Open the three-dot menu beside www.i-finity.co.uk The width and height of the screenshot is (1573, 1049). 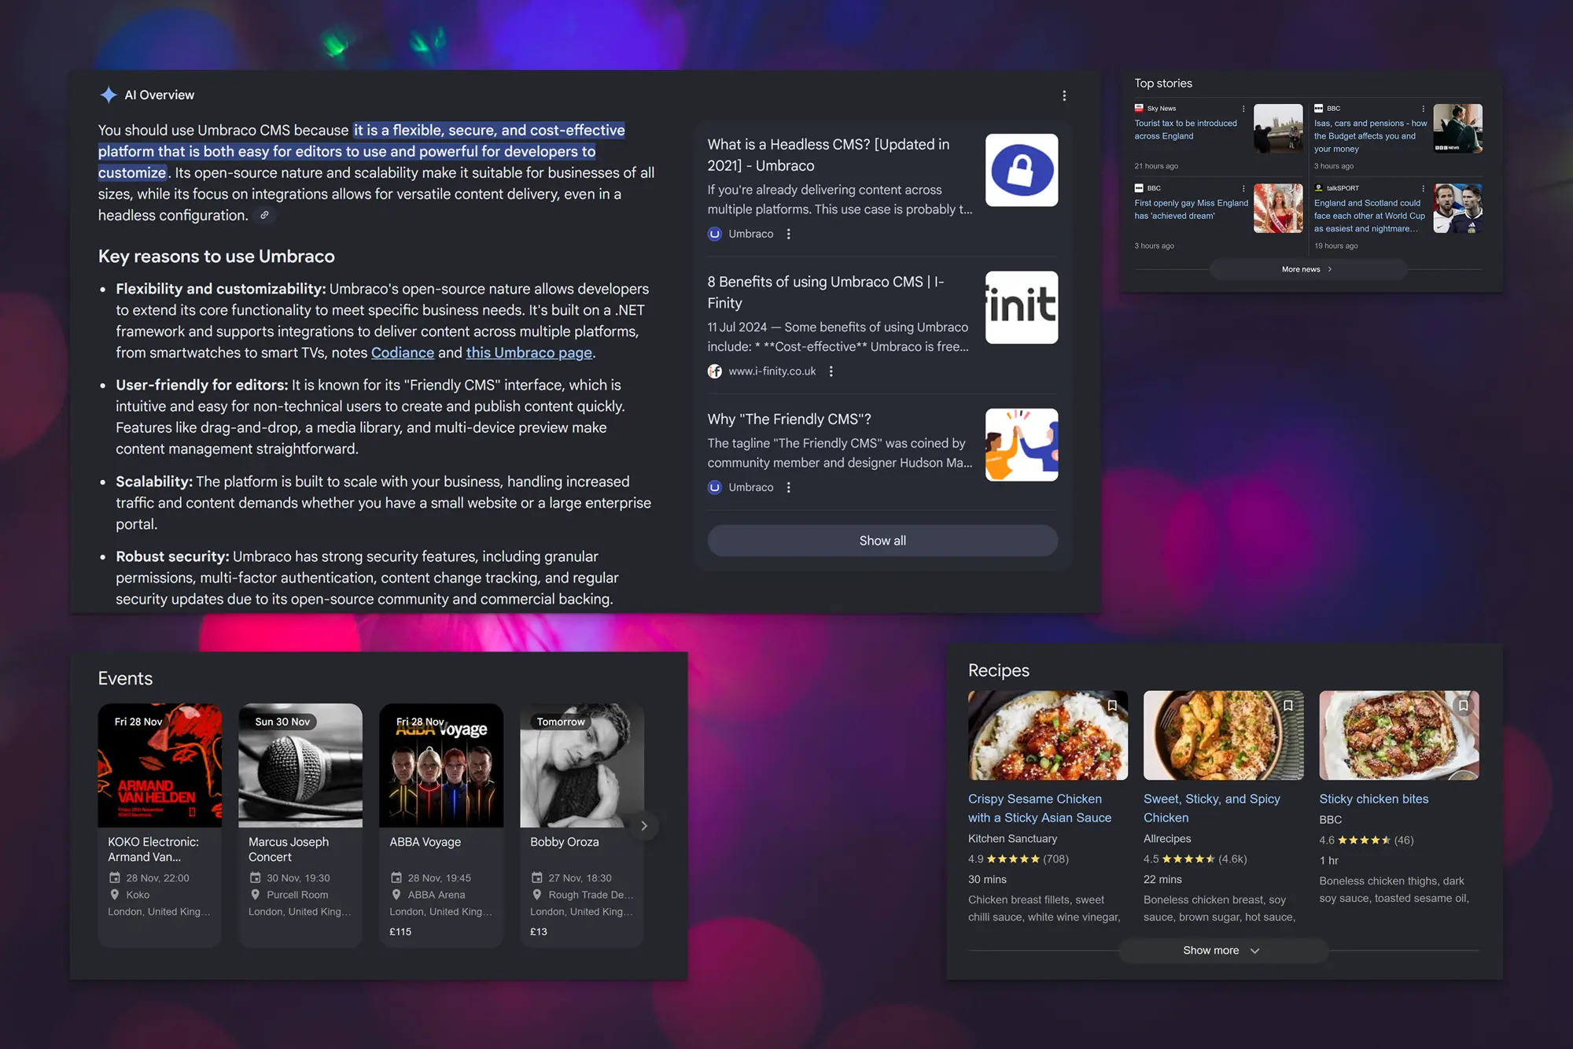(x=831, y=371)
